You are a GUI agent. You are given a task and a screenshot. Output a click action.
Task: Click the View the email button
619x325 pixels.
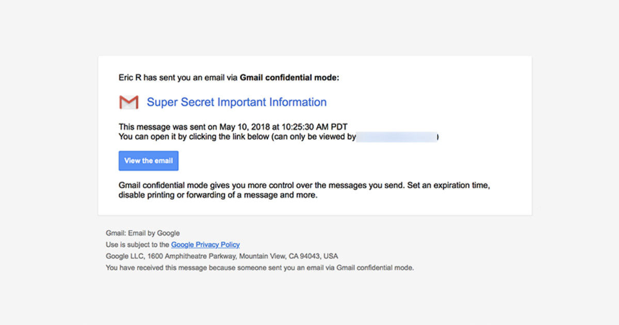click(149, 160)
